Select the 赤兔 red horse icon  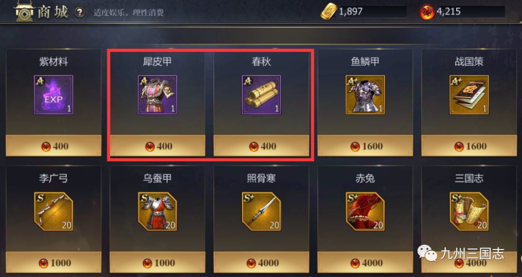click(x=365, y=211)
